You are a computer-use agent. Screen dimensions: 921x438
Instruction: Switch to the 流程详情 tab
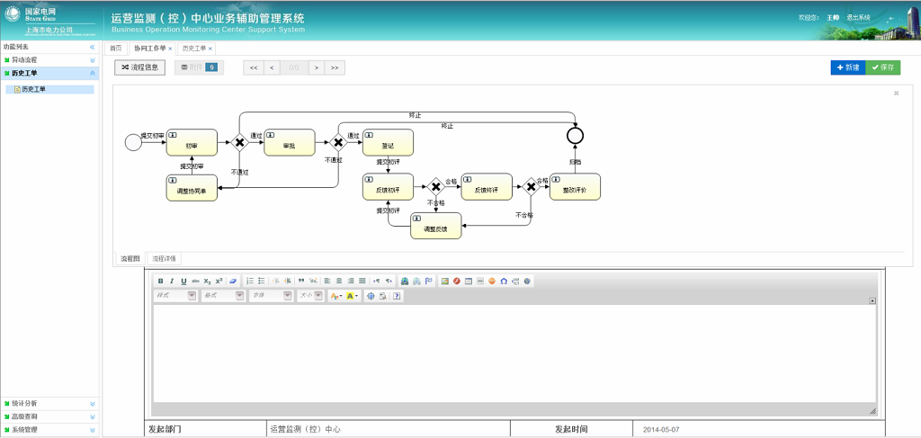tap(165, 259)
